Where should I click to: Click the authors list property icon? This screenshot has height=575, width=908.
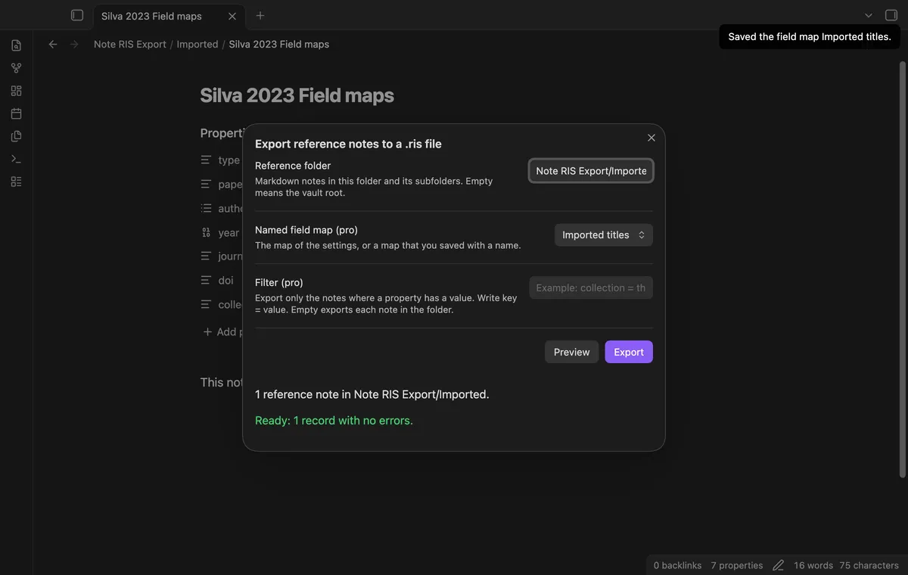[x=206, y=208]
